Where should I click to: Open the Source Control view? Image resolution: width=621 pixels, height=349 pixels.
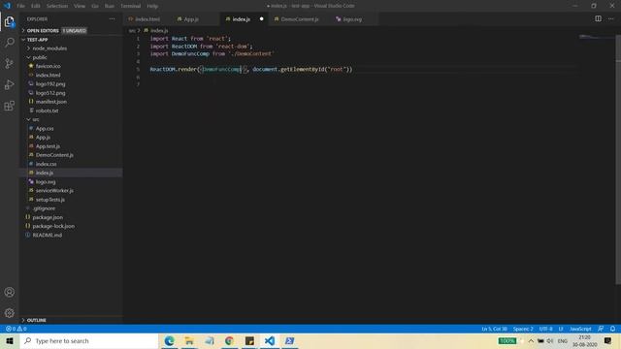[x=10, y=64]
